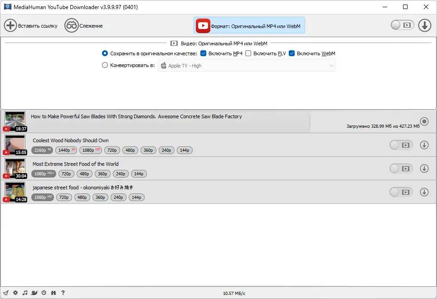Image resolution: width=437 pixels, height=299 pixels.
Task: Click the app icon in title bar
Action: click(8, 7)
